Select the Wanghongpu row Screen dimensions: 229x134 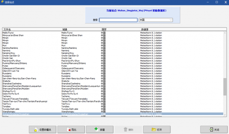(113, 111)
